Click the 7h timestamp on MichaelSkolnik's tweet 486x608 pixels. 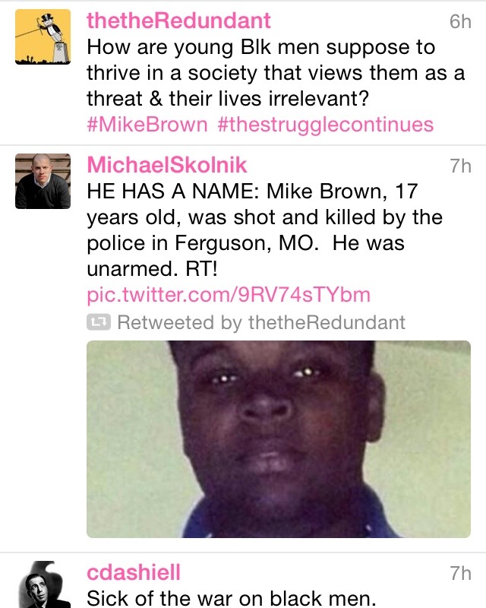click(x=460, y=166)
